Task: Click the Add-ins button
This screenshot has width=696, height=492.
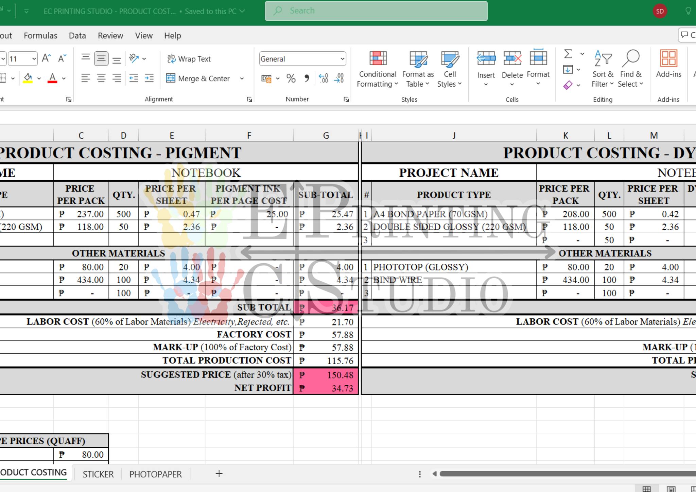Action: (x=668, y=65)
